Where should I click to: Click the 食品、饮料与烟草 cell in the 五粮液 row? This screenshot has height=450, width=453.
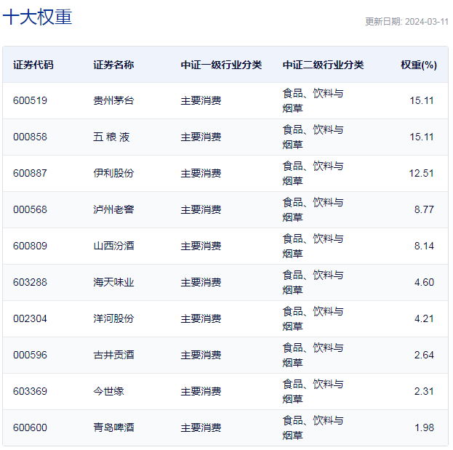pyautogui.click(x=313, y=137)
